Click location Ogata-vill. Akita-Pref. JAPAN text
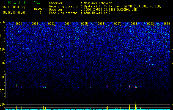The image size is (173, 110). tap(108, 6)
